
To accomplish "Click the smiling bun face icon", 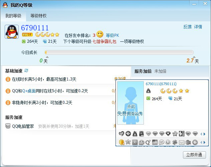I will (168, 142).
